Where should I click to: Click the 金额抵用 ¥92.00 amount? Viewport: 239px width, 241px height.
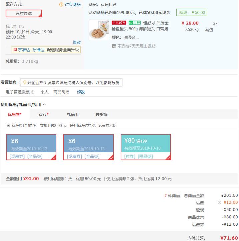pos(31,179)
